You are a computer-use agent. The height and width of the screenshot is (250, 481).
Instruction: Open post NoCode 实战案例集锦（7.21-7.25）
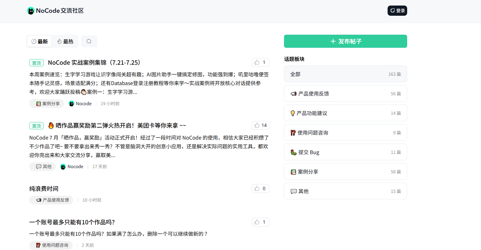(x=95, y=63)
